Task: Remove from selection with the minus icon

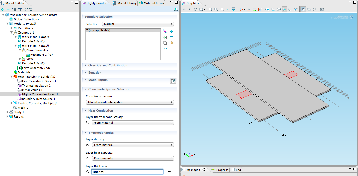Action: [172, 37]
